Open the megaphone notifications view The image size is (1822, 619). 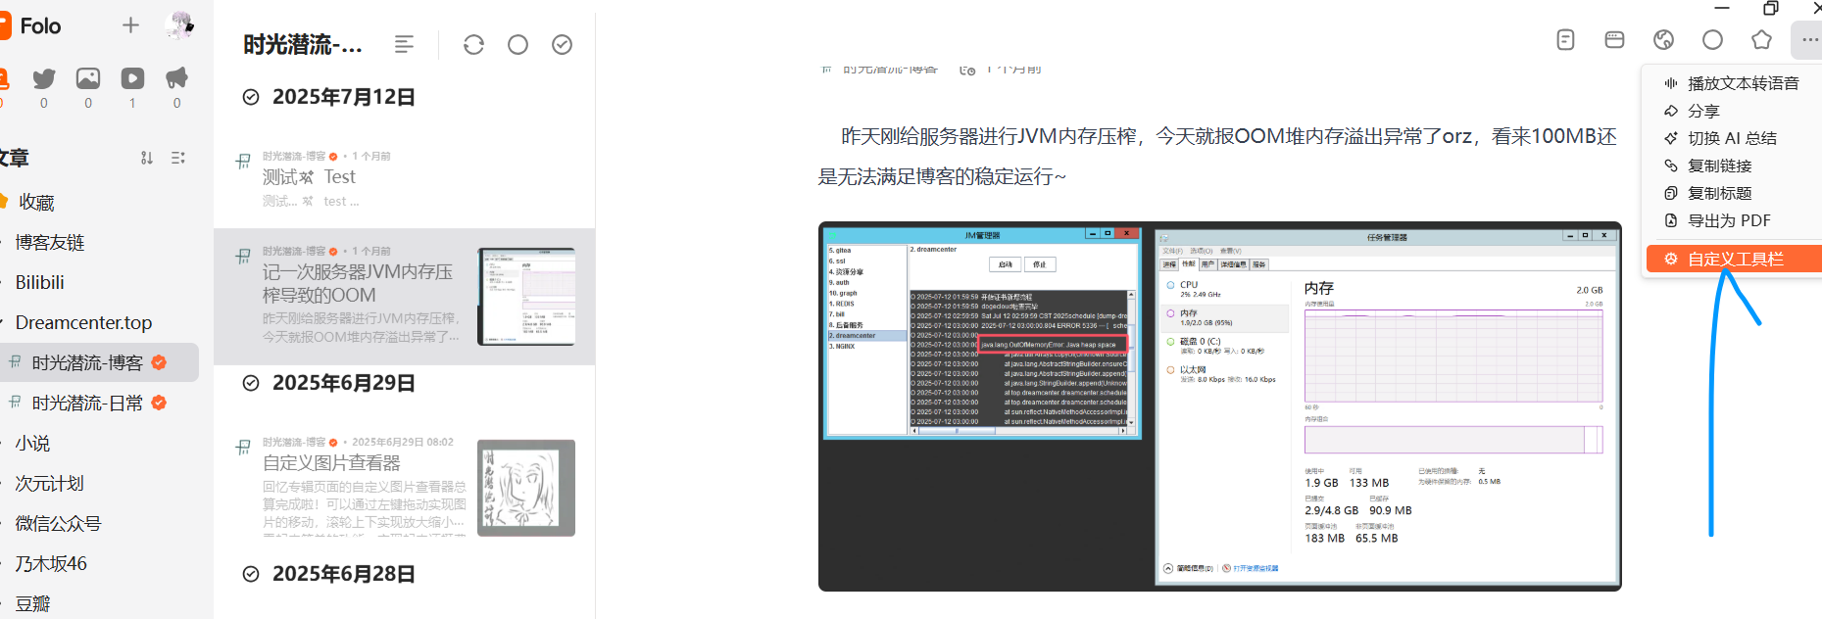coord(176,78)
